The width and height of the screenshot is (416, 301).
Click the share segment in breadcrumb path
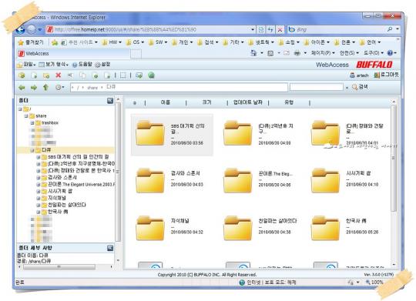(92, 88)
